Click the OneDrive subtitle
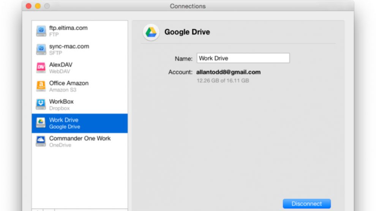376x211 pixels. tap(60, 145)
